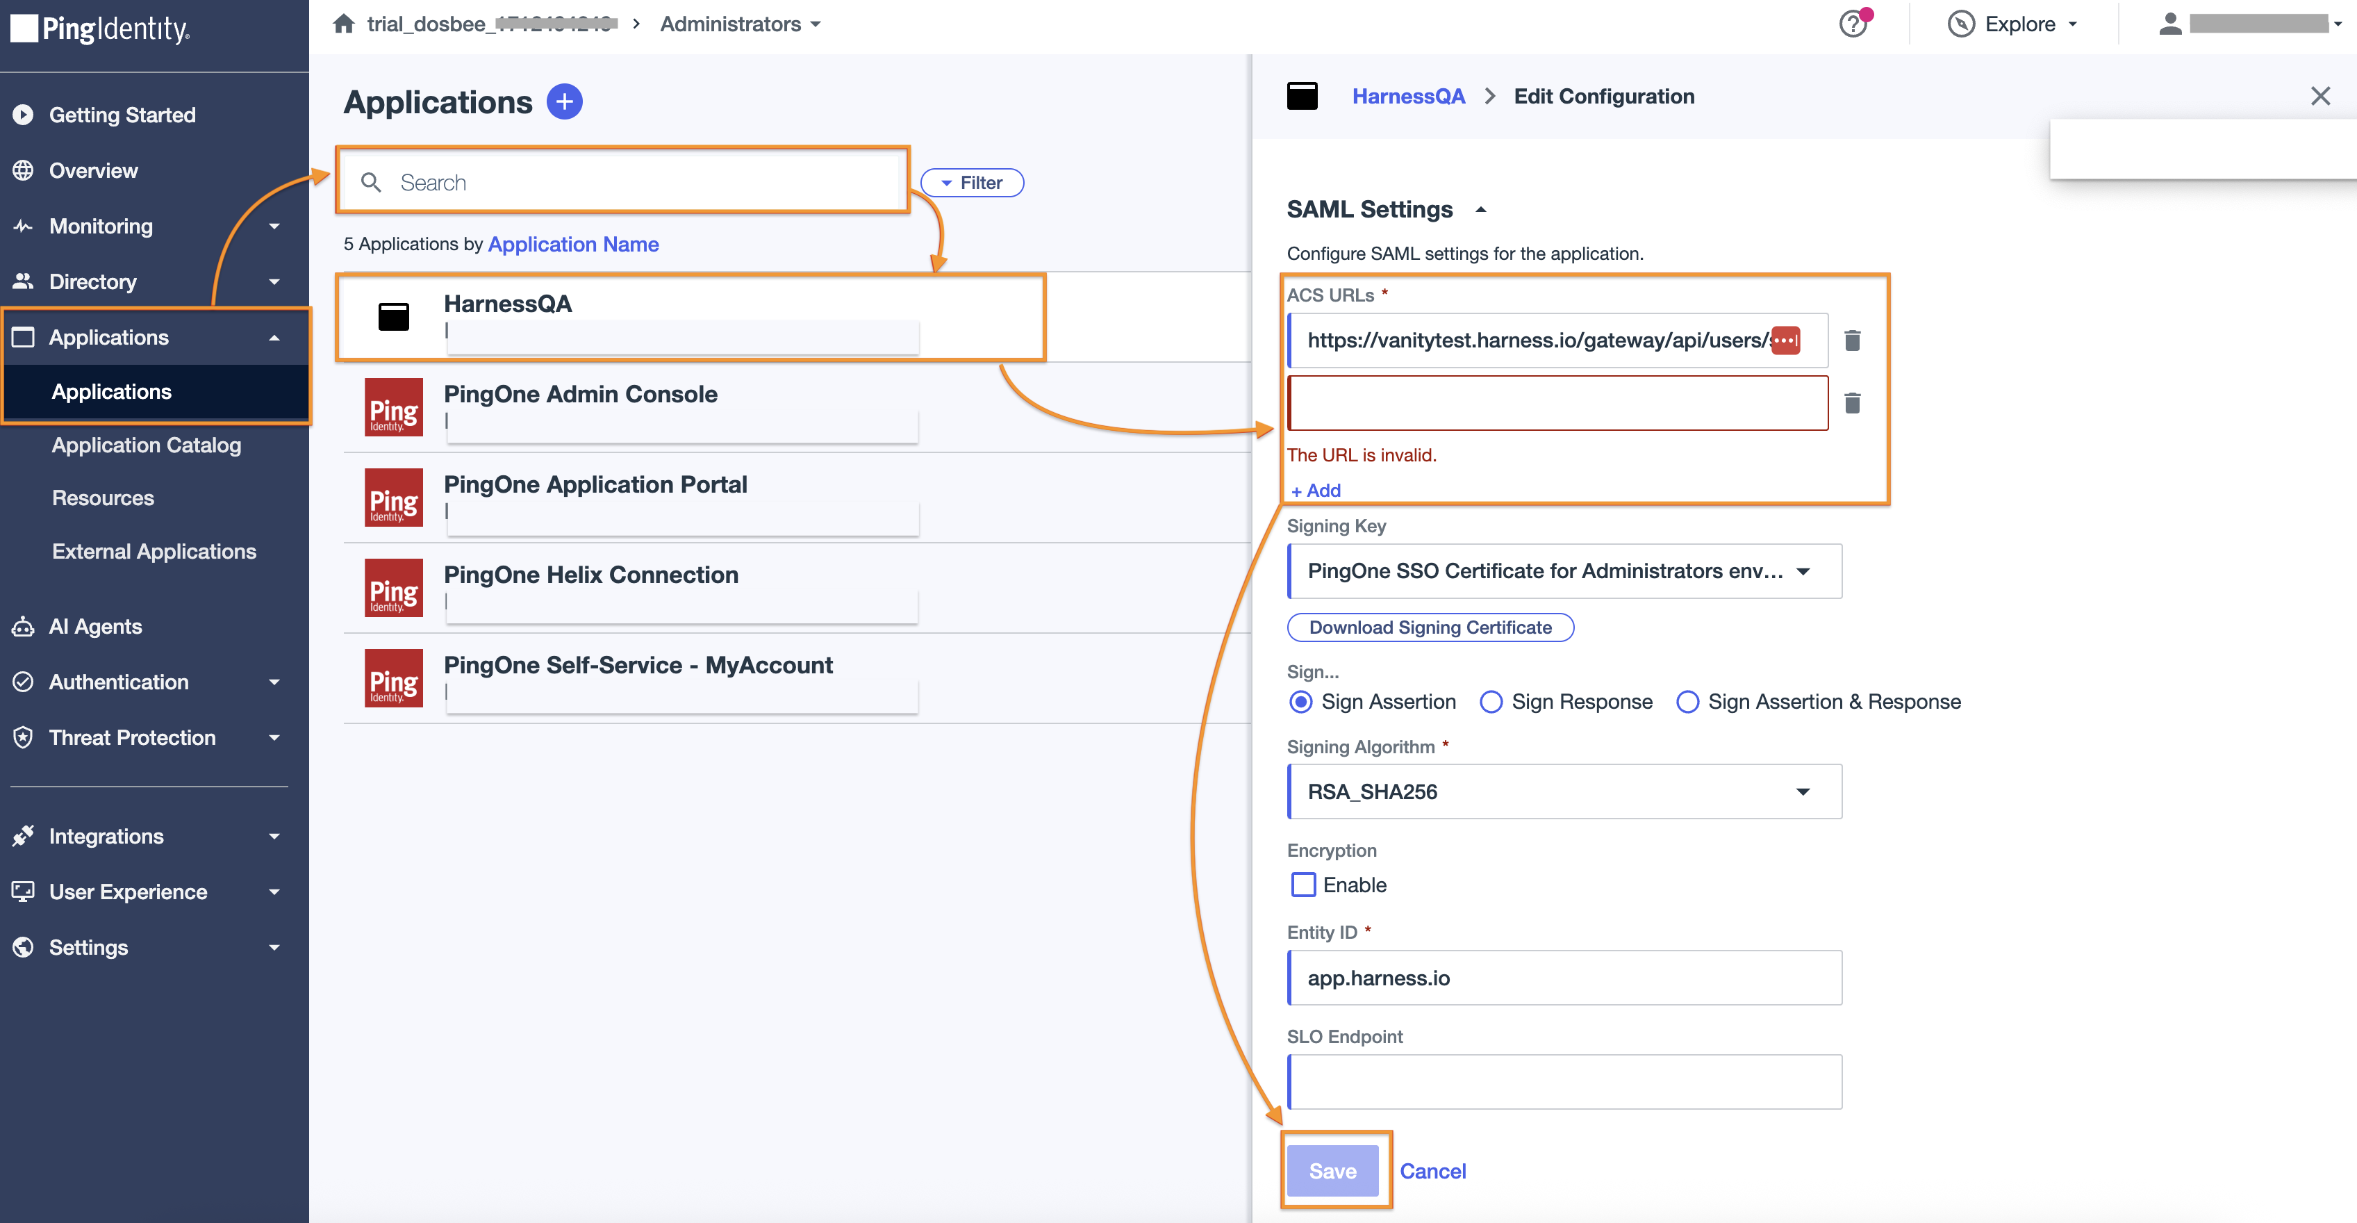Screen dimensions: 2357x1223
Task: Open External Applications submenu item
Action: coord(155,551)
